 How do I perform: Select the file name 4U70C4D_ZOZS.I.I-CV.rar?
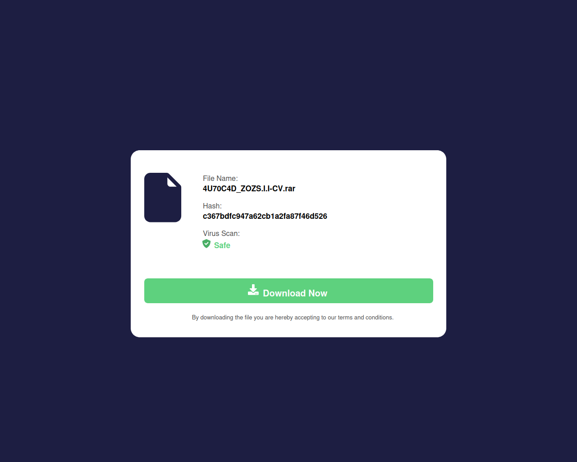tap(249, 189)
